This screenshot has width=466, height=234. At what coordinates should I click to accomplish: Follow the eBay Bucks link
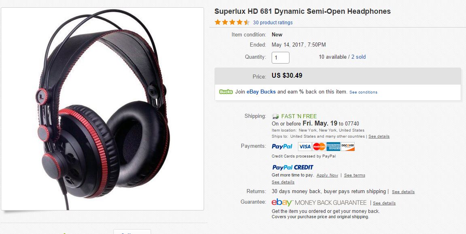coord(261,92)
